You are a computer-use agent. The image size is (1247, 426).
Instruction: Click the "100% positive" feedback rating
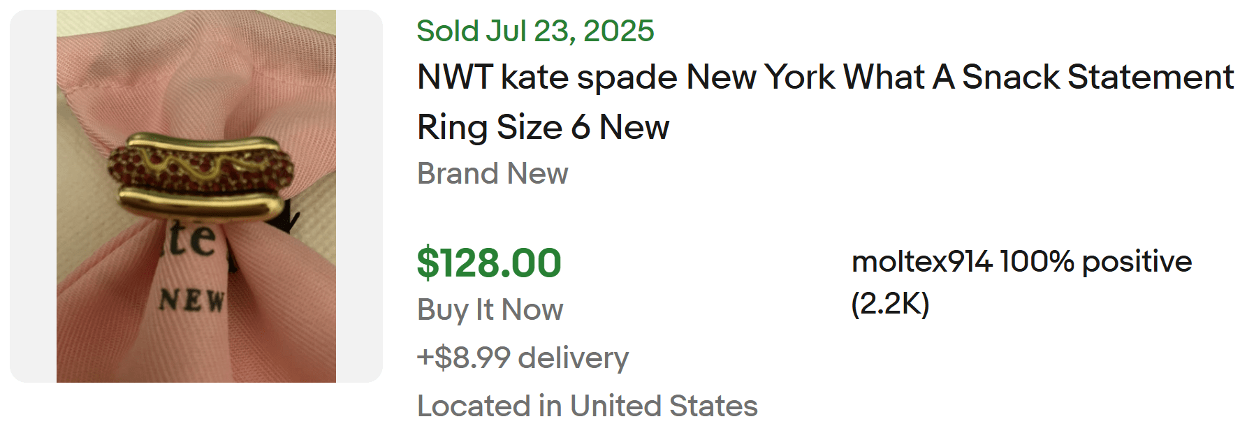1095,262
